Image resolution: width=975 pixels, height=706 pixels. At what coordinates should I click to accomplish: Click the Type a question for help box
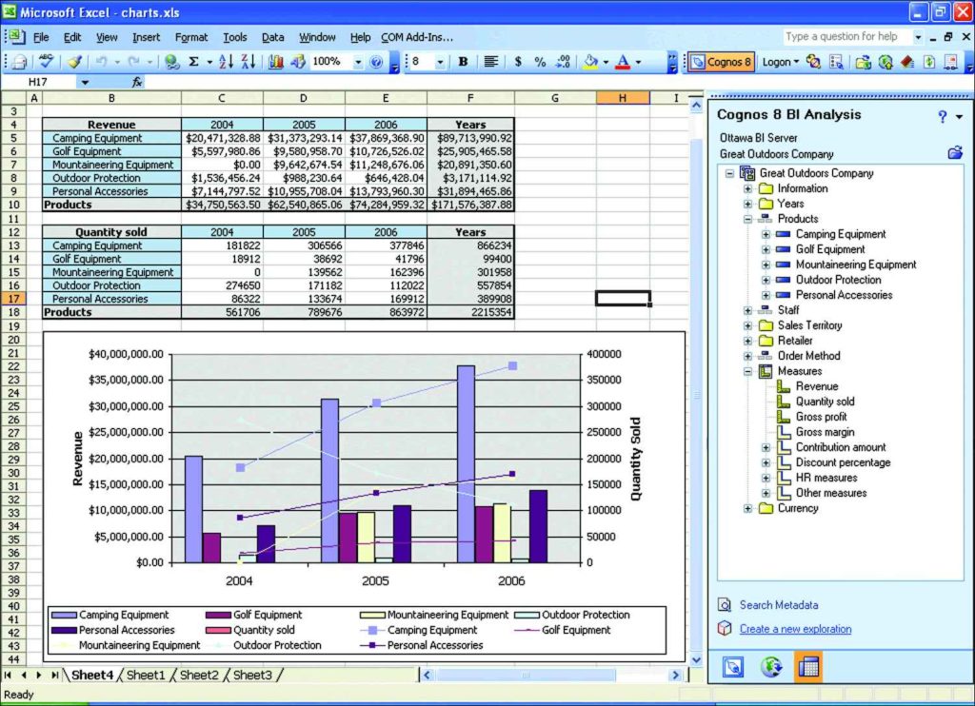pos(846,36)
